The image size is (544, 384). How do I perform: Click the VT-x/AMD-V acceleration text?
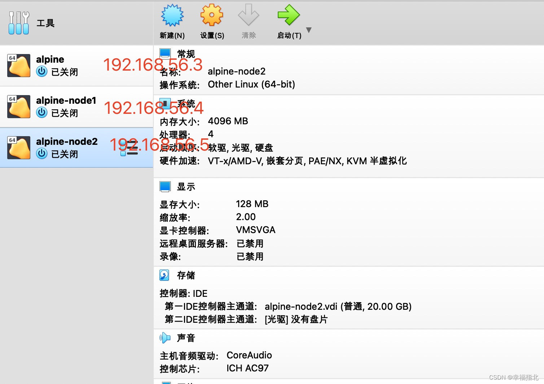pyautogui.click(x=307, y=161)
